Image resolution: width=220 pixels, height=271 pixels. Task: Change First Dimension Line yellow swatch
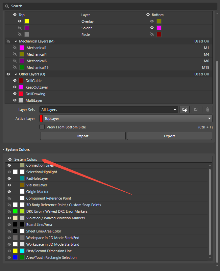click(x=15, y=251)
